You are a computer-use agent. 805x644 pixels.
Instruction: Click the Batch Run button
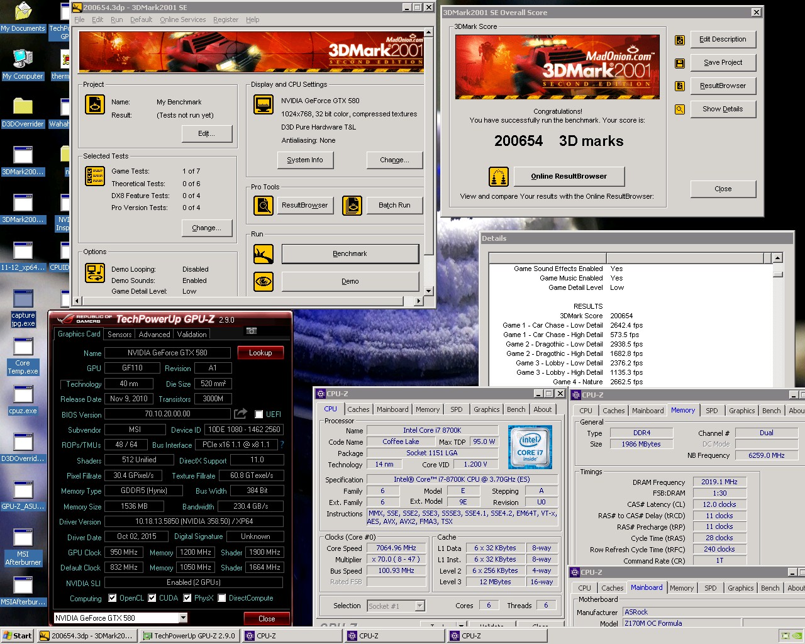[394, 205]
